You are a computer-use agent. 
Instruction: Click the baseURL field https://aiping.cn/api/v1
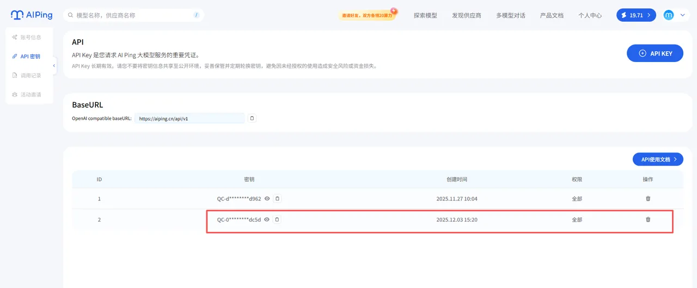tap(189, 118)
